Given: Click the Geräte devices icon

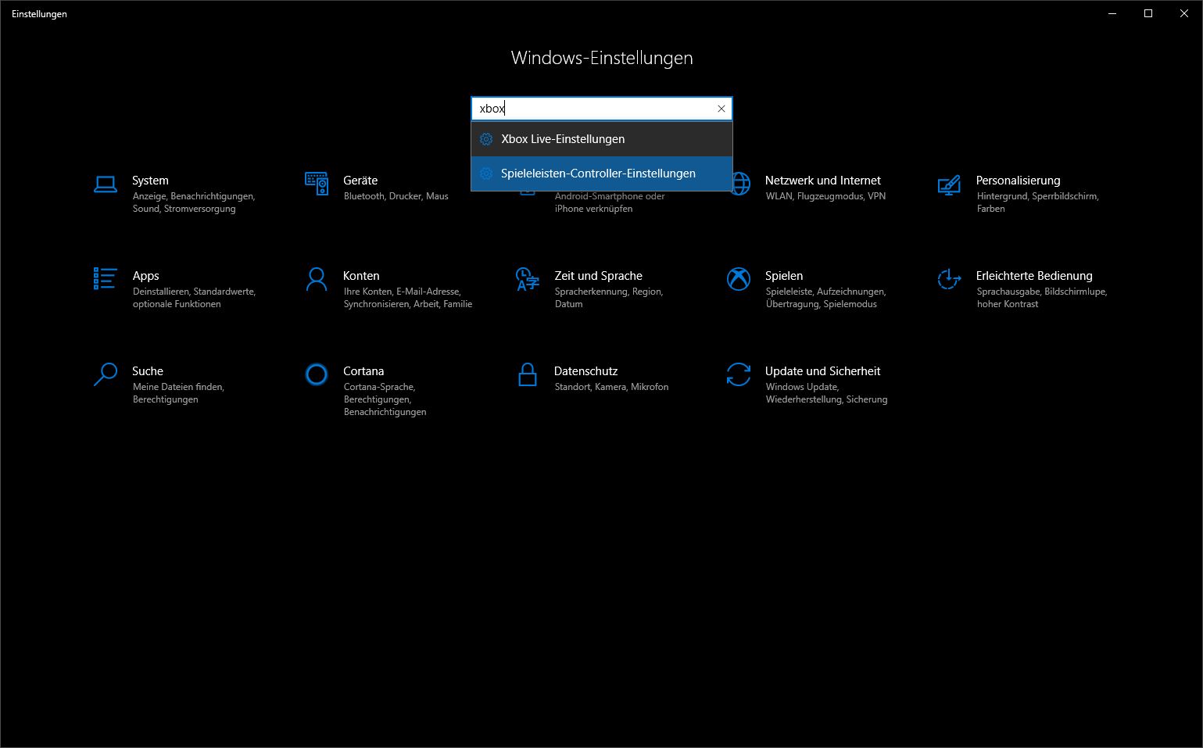Looking at the screenshot, I should 317,184.
